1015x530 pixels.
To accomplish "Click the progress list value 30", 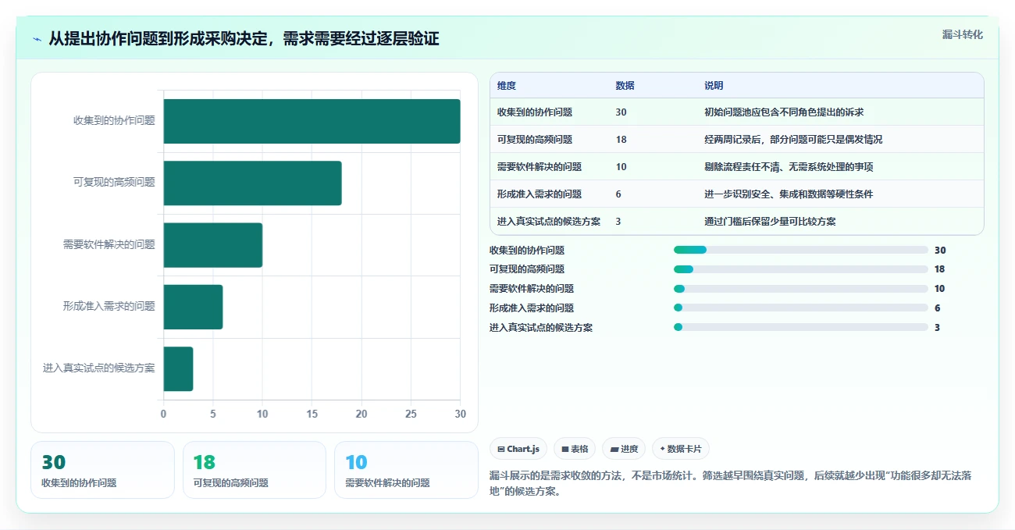I will click(x=940, y=251).
